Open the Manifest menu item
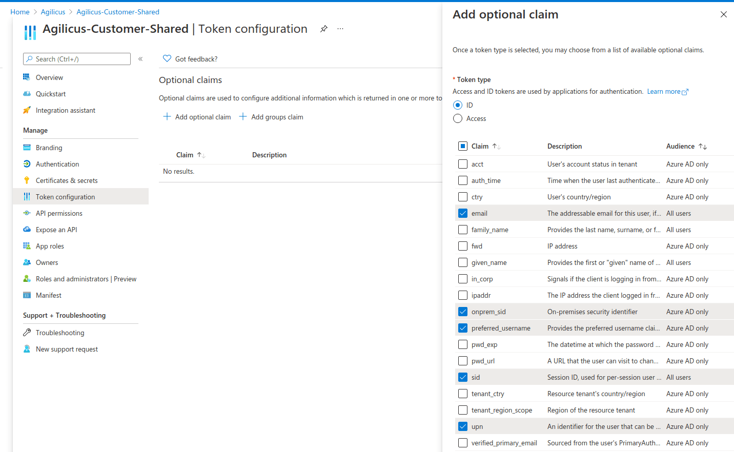The image size is (734, 452). pyautogui.click(x=49, y=295)
